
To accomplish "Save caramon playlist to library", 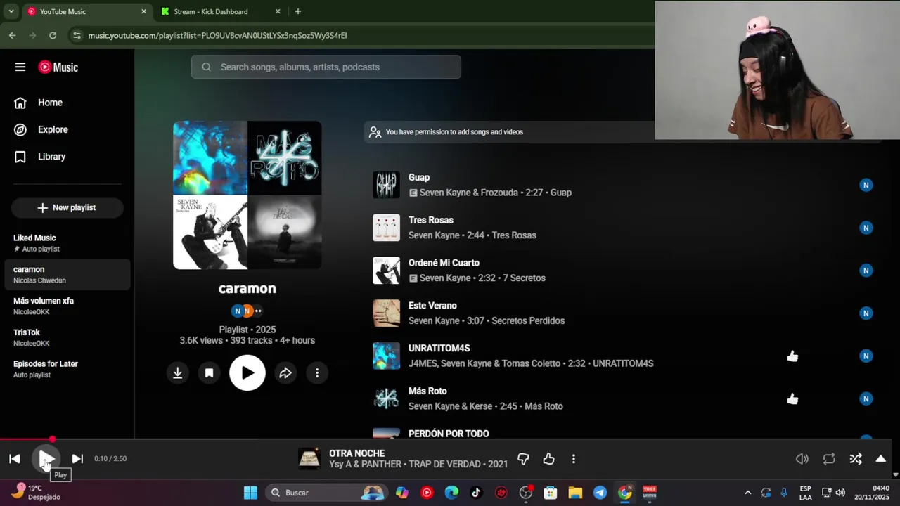I will 209,373.
